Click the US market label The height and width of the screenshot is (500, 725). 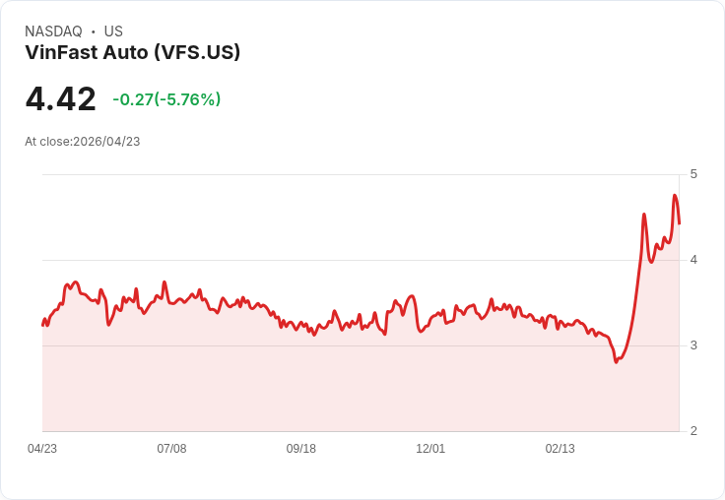(x=113, y=31)
